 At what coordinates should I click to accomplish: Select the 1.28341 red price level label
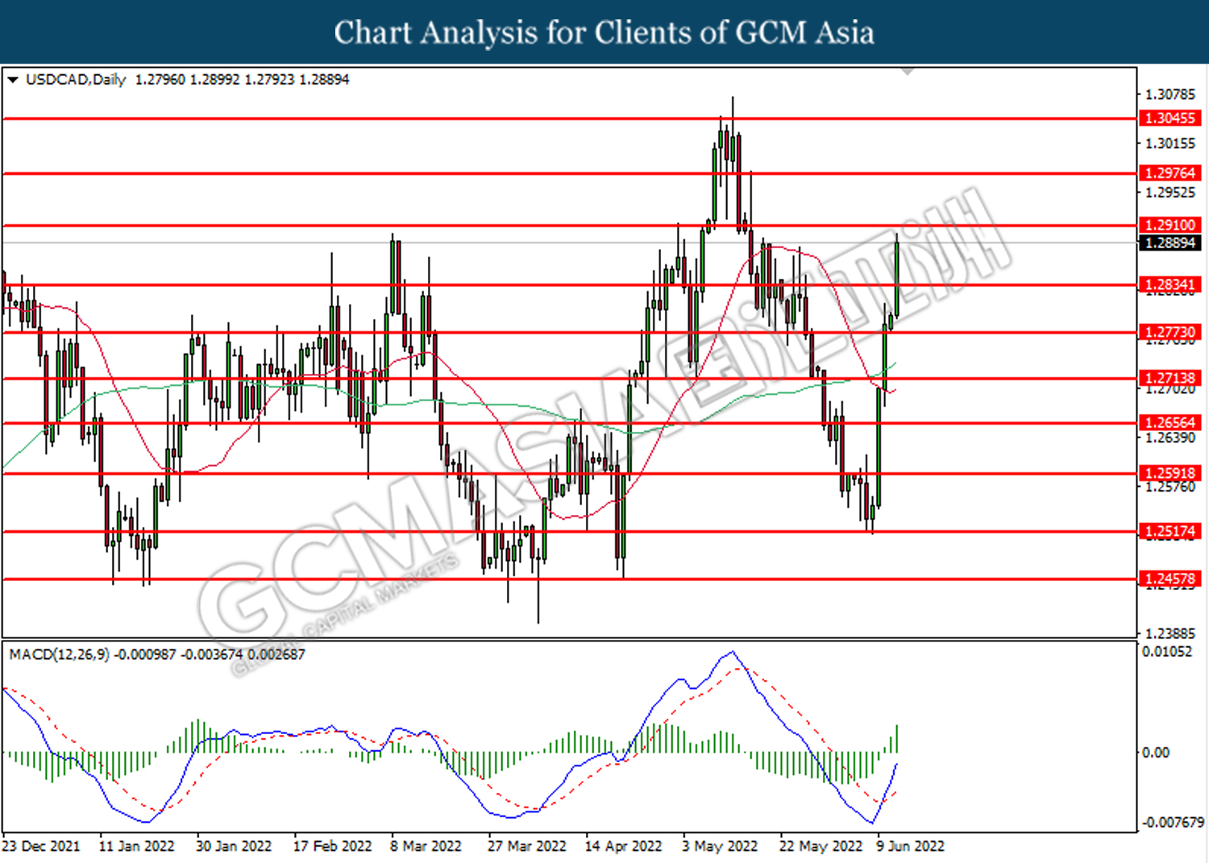tap(1170, 284)
